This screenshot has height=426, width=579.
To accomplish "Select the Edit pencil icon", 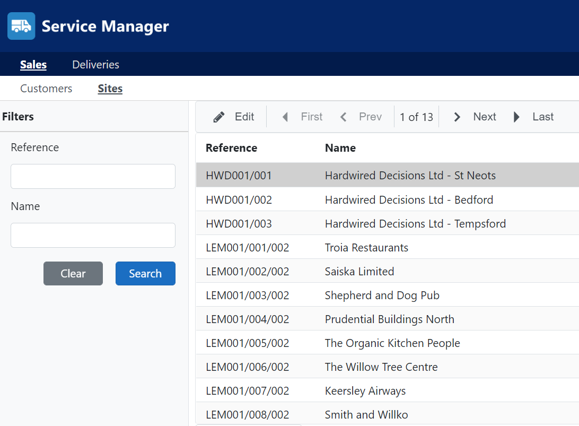I will click(x=218, y=116).
